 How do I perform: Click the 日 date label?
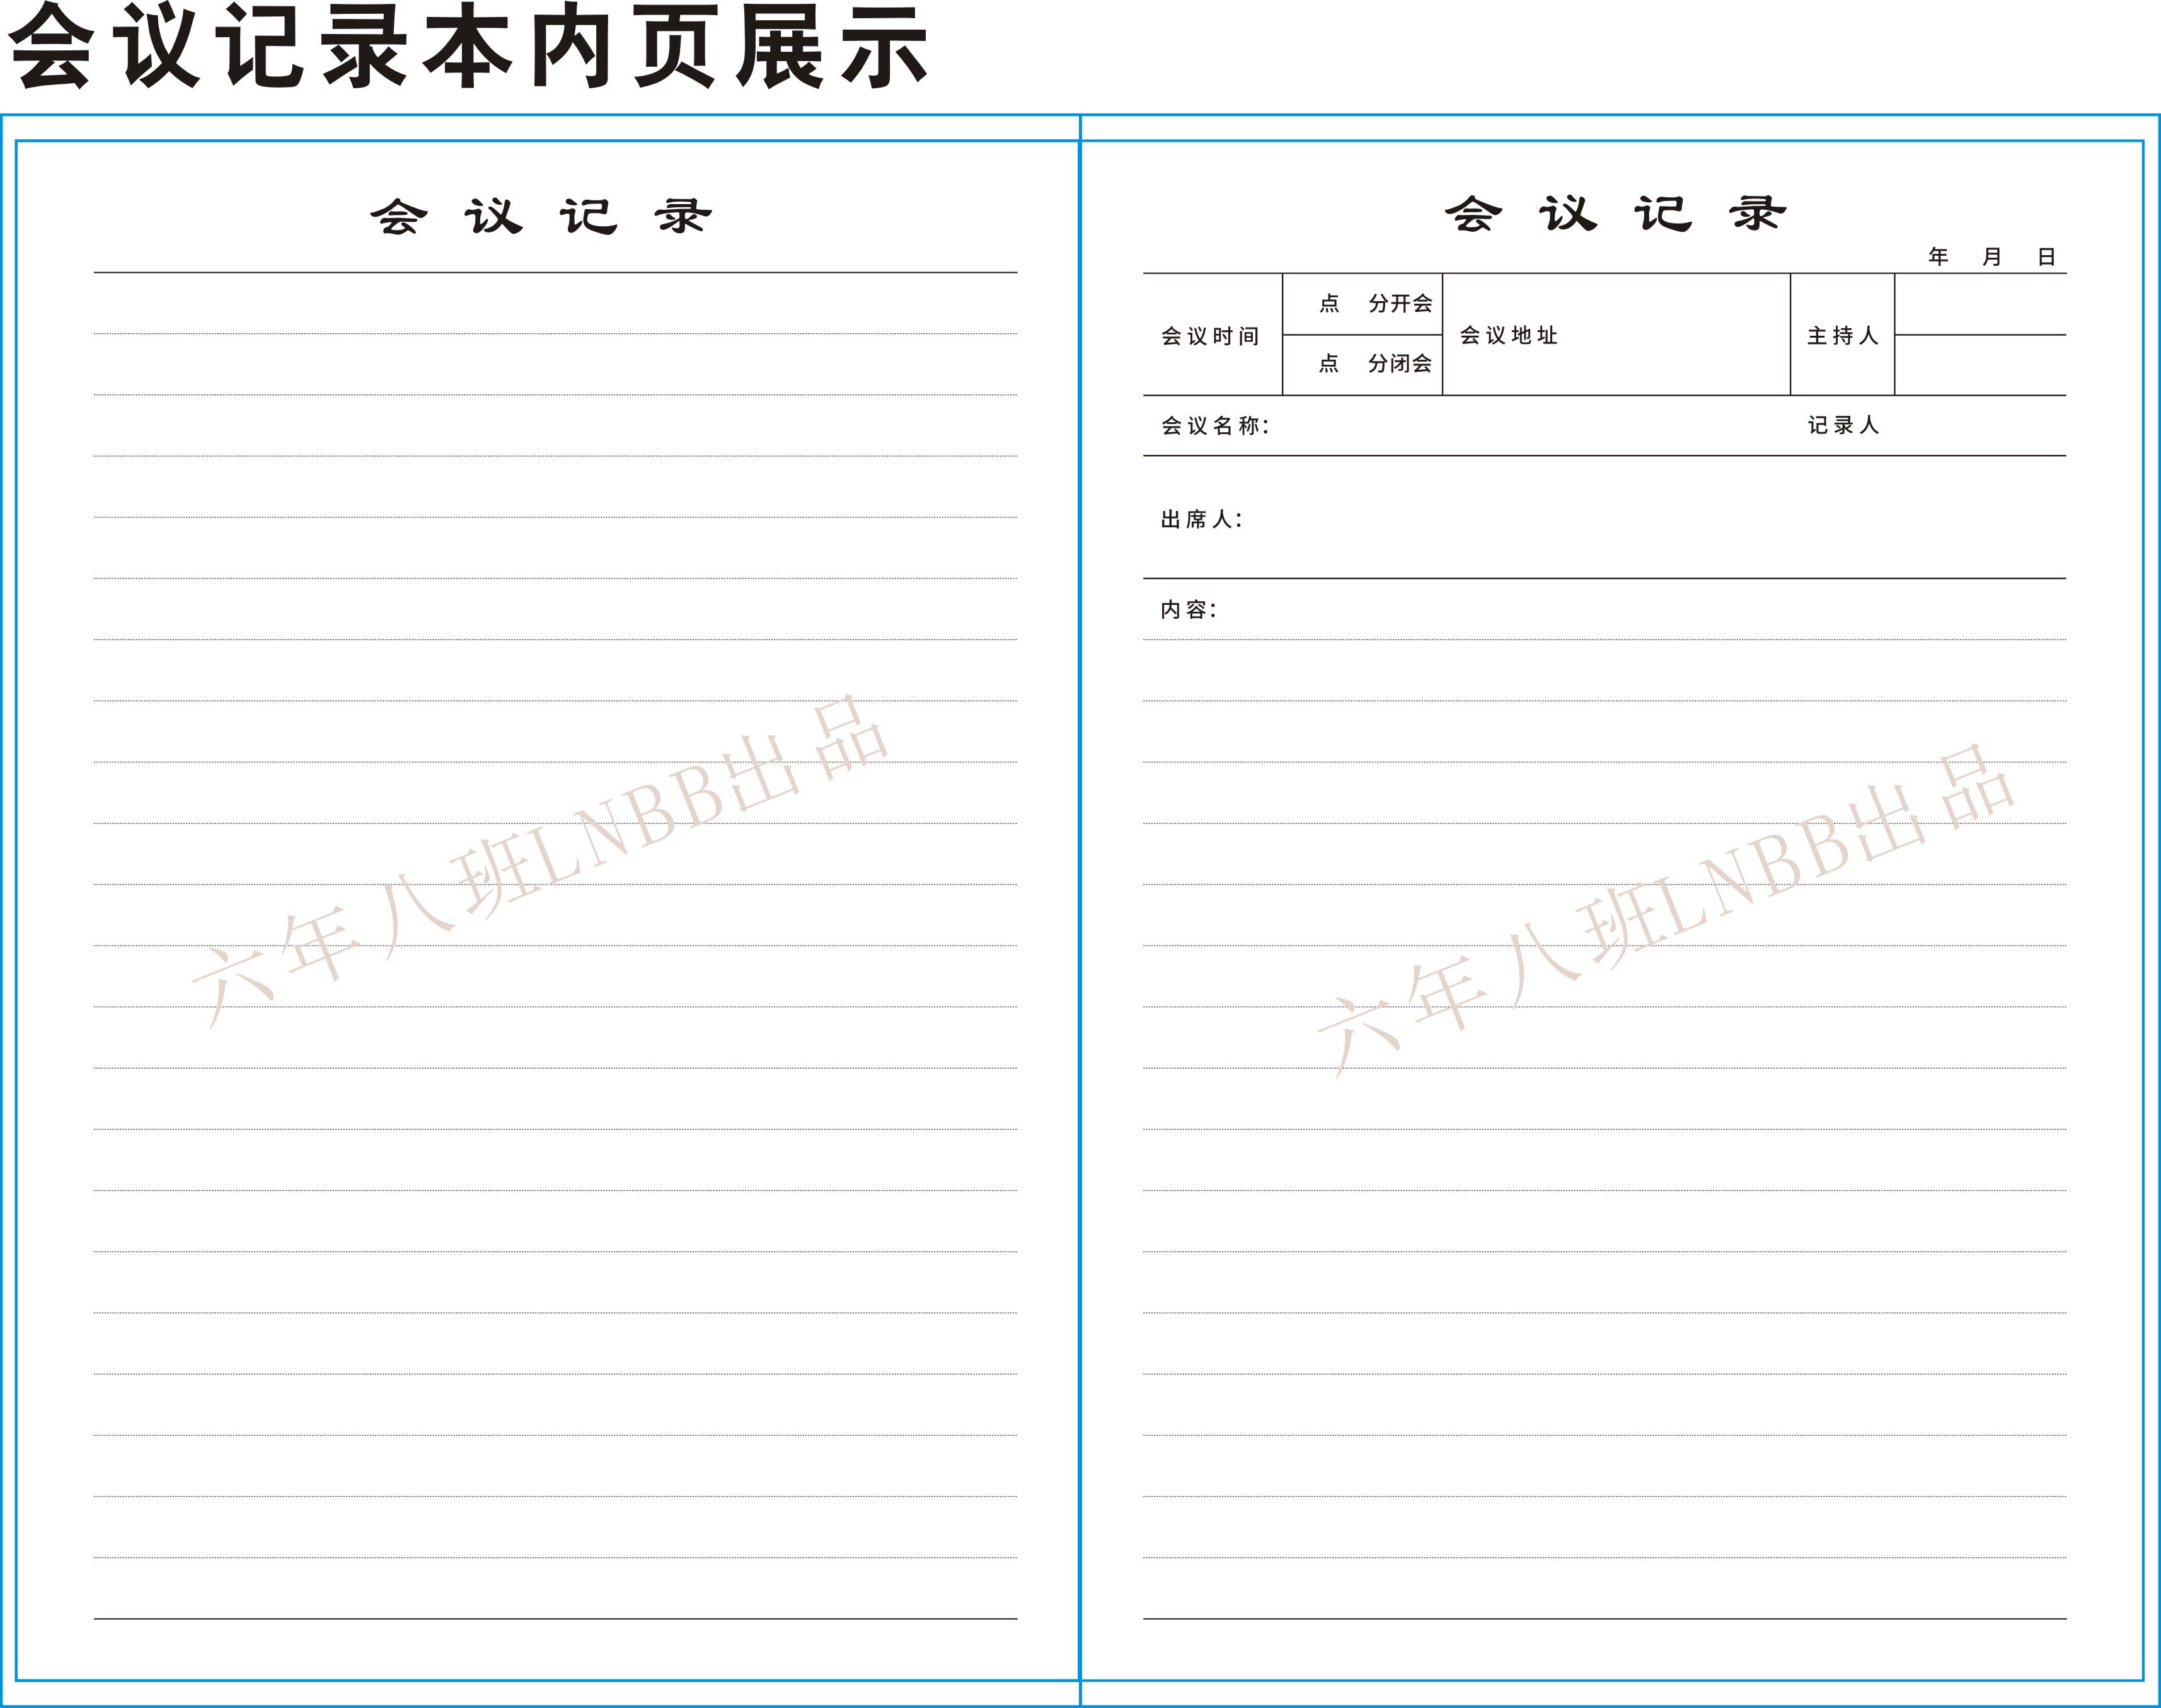click(x=2046, y=257)
